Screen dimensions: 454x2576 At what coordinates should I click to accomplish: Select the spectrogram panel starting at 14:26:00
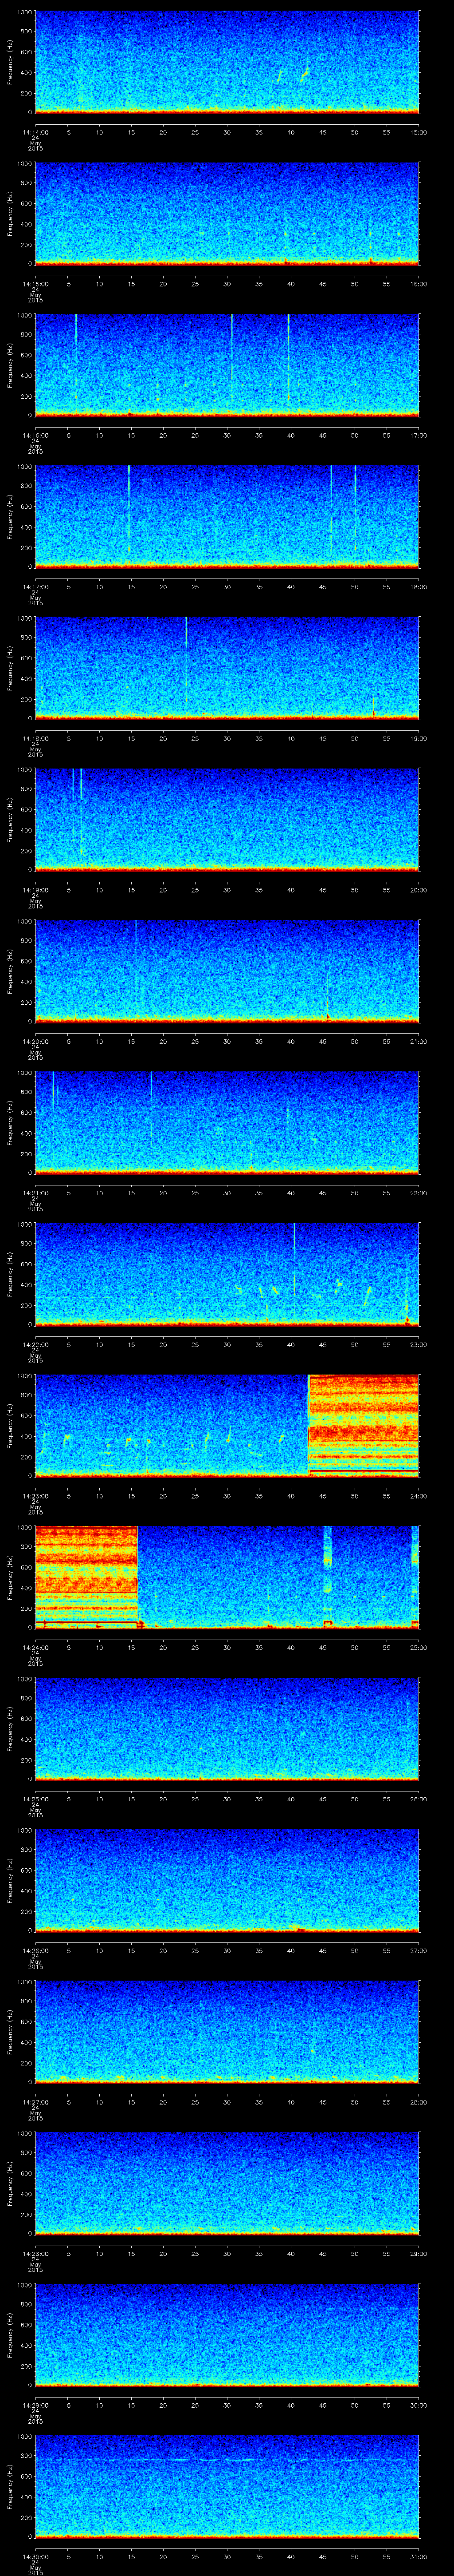point(227,1880)
